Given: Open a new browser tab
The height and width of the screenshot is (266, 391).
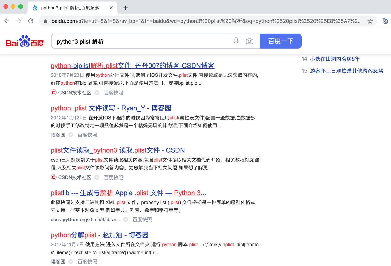Looking at the screenshot, I should (125, 8).
